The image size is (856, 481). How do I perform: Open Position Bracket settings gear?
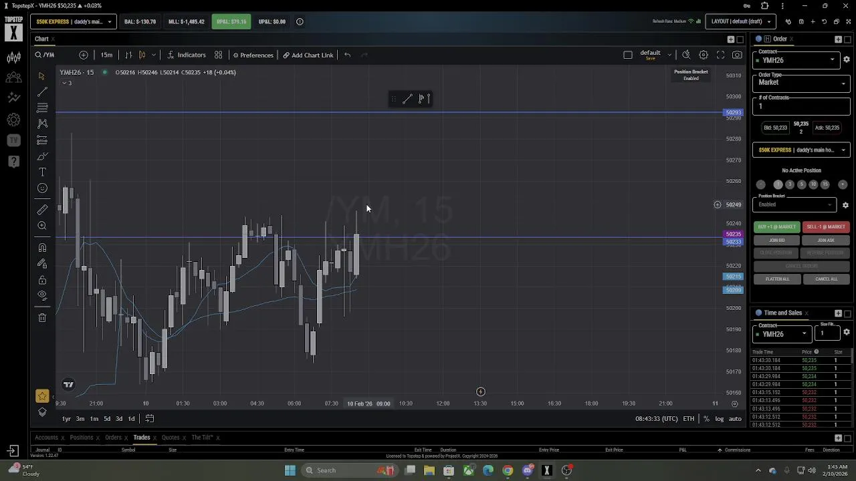click(x=845, y=205)
